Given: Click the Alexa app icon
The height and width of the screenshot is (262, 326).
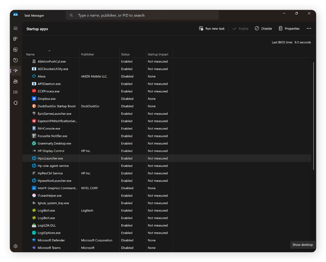Looking at the screenshot, I should pyautogui.click(x=34, y=76).
